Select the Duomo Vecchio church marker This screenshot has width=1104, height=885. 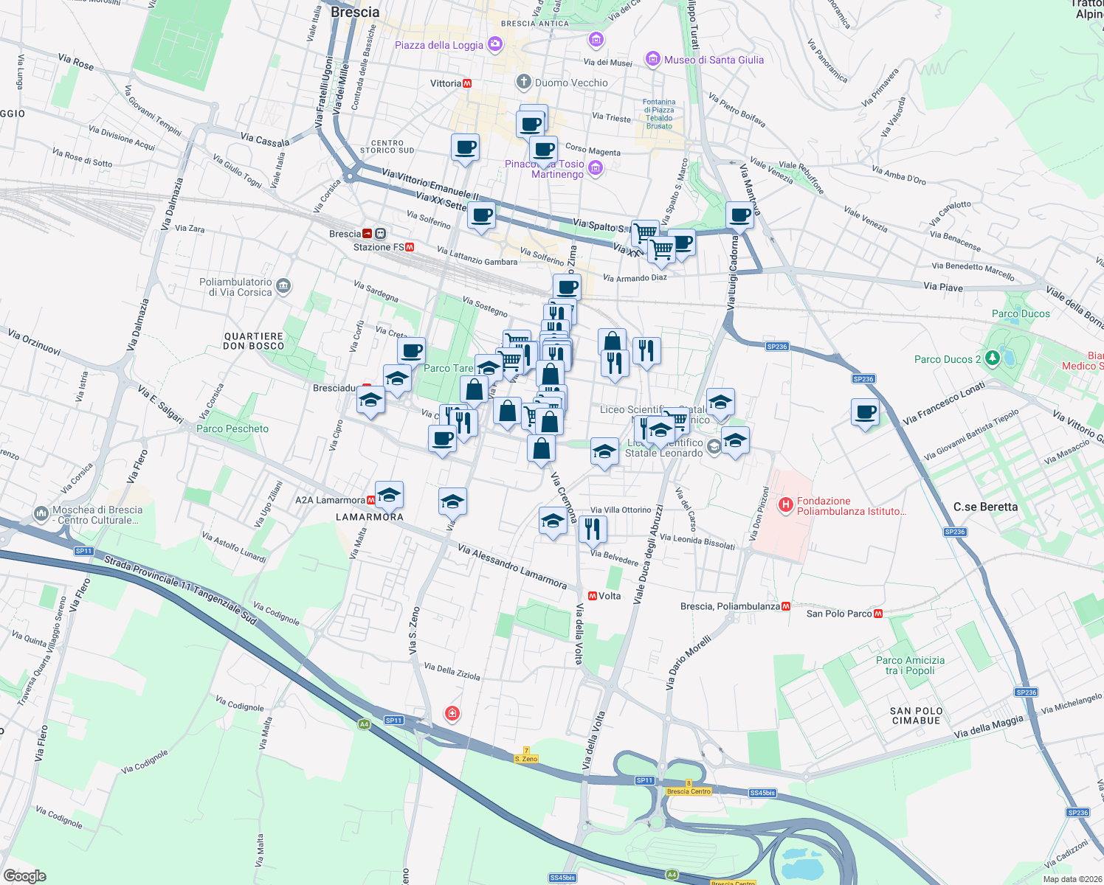(523, 82)
